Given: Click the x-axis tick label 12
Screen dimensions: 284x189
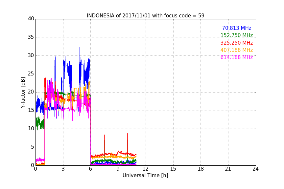Looking at the screenshot, I should tap(146, 169).
